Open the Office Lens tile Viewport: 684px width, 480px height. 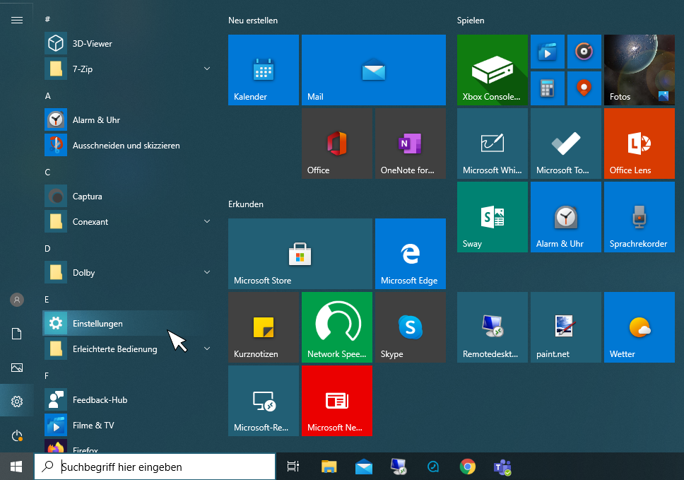pos(639,144)
